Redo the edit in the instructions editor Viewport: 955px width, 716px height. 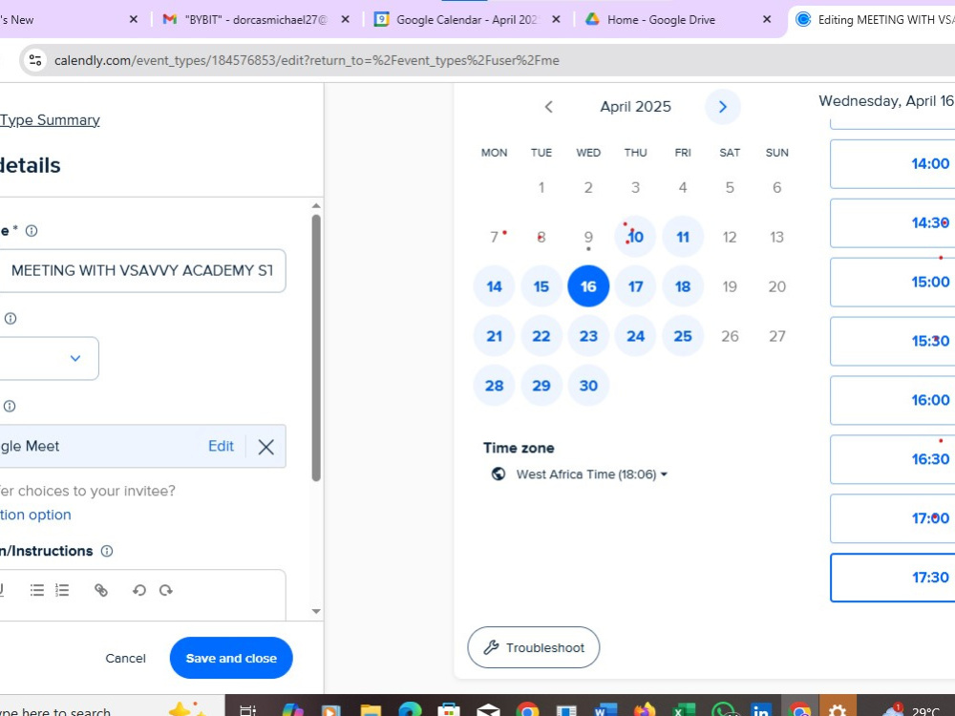click(x=165, y=590)
